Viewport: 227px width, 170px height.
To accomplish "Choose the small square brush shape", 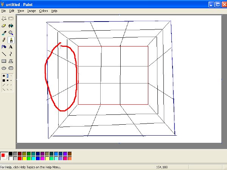I will 11,80.
